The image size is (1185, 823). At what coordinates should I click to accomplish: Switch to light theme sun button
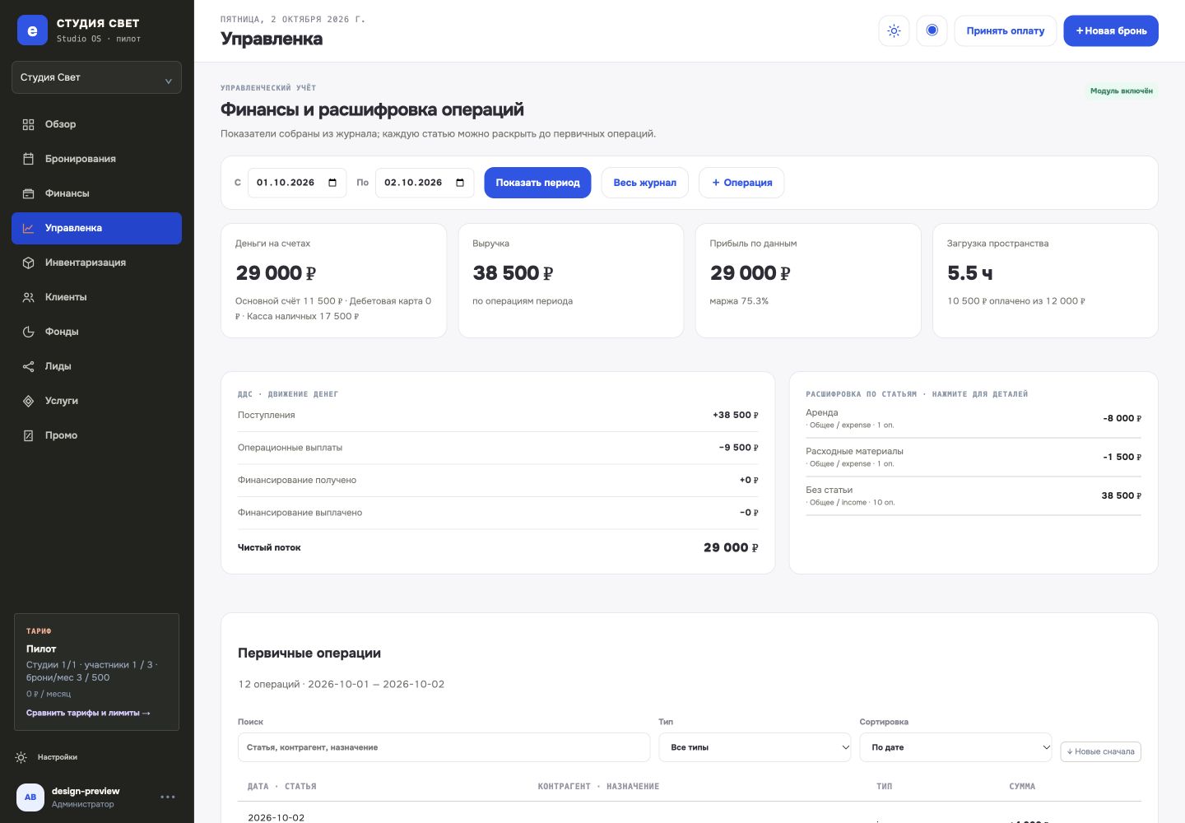pos(894,31)
